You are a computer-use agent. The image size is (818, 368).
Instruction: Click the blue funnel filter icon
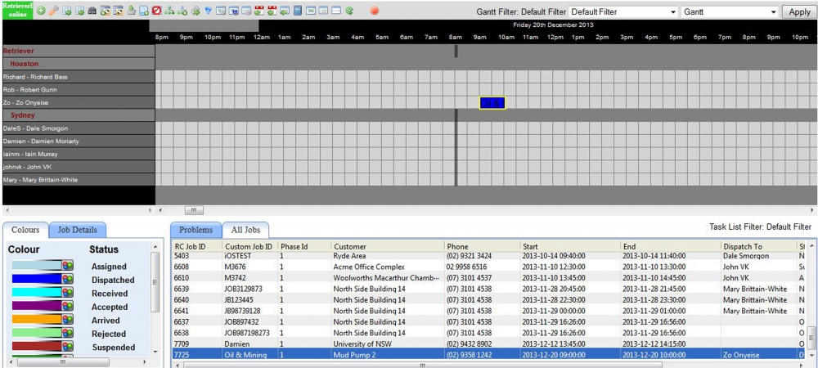pos(209,11)
